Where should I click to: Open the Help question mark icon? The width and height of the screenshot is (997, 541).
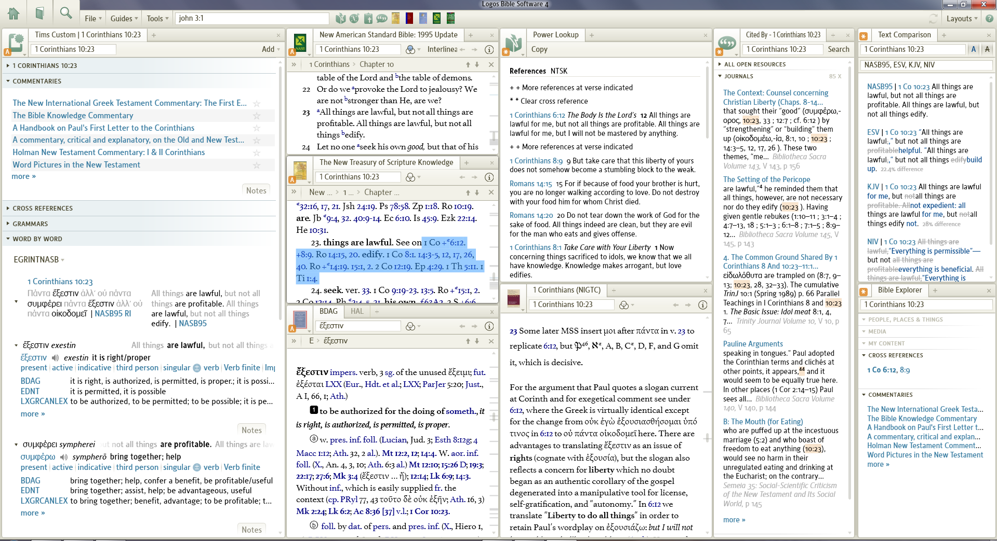click(x=989, y=19)
